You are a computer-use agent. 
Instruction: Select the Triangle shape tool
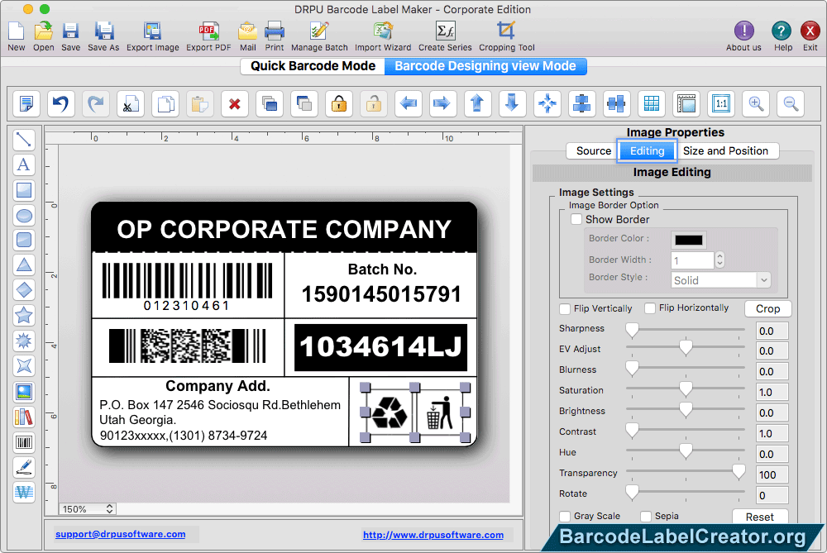(x=24, y=265)
